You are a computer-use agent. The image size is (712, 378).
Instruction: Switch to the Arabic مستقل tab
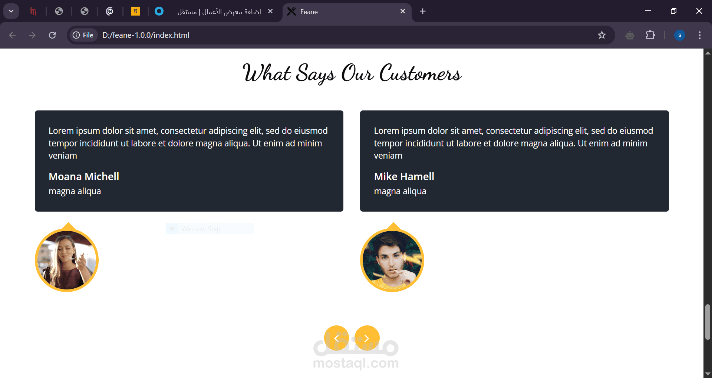click(x=219, y=12)
